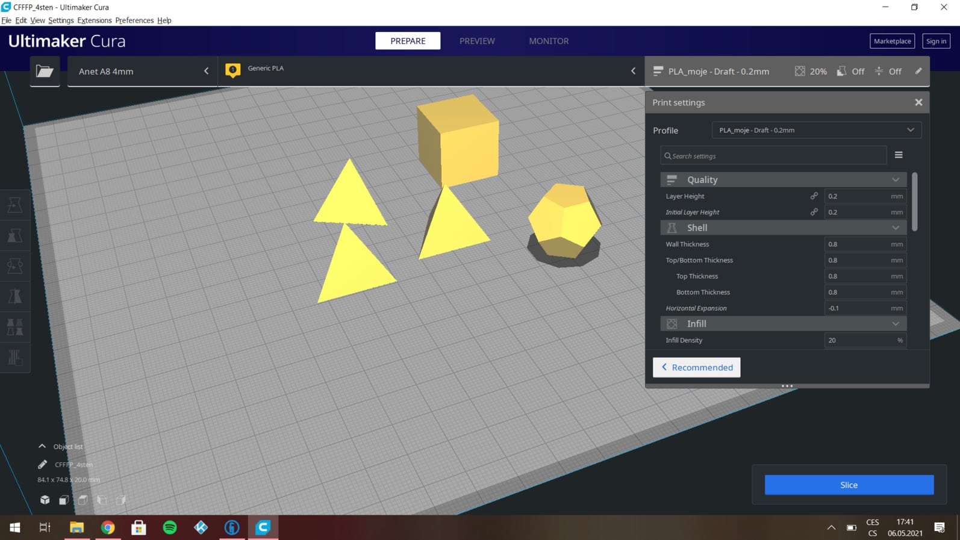Open Spotify from the taskbar
Image resolution: width=960 pixels, height=540 pixels.
(170, 527)
